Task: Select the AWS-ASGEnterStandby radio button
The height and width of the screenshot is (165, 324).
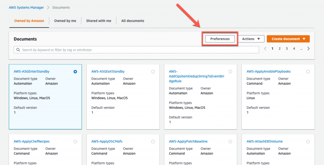Action: [x=75, y=72]
